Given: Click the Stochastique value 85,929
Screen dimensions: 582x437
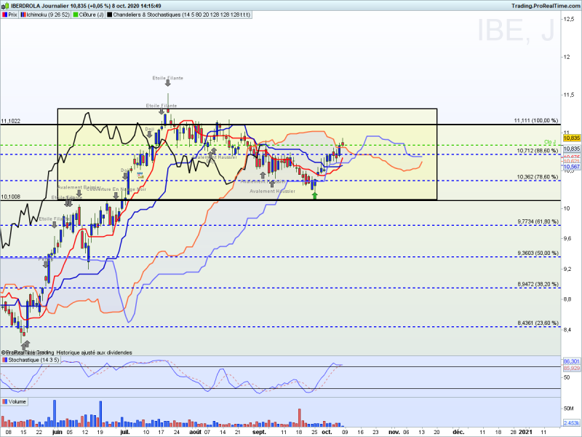Looking at the screenshot, I should (572, 368).
